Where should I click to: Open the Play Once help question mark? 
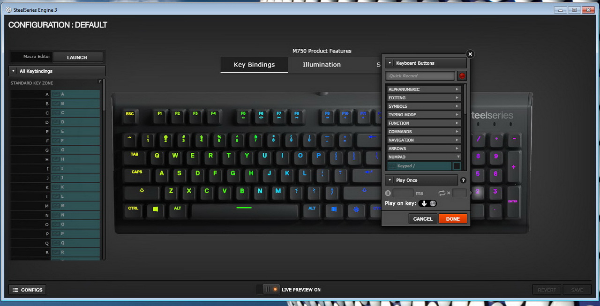pos(463,180)
